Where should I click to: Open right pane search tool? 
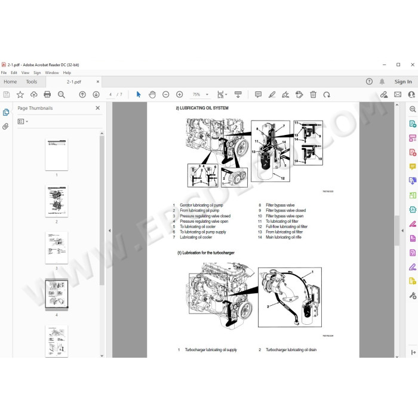(x=413, y=109)
